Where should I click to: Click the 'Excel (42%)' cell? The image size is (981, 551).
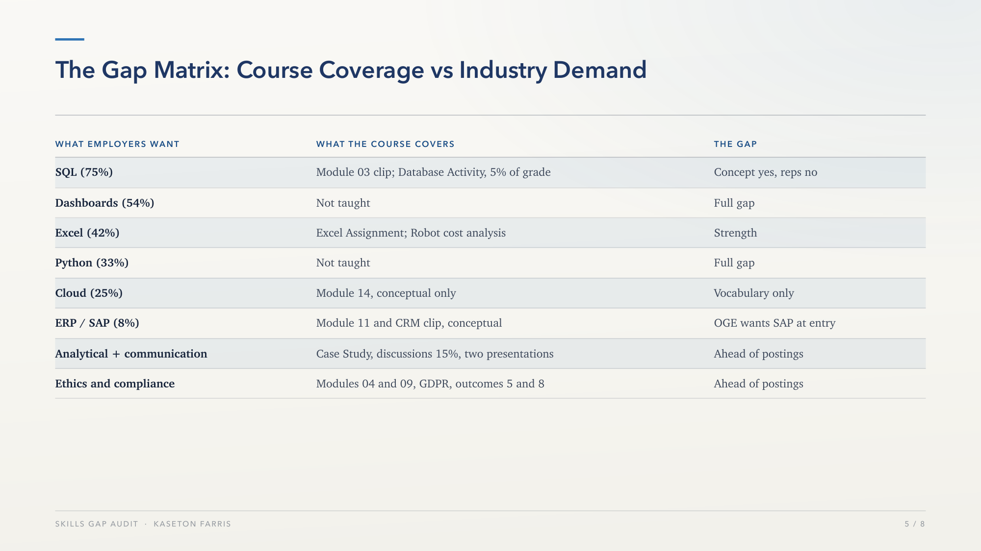(87, 233)
